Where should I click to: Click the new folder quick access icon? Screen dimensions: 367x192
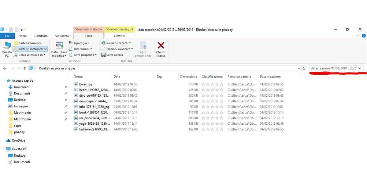pyautogui.click(x=17, y=30)
